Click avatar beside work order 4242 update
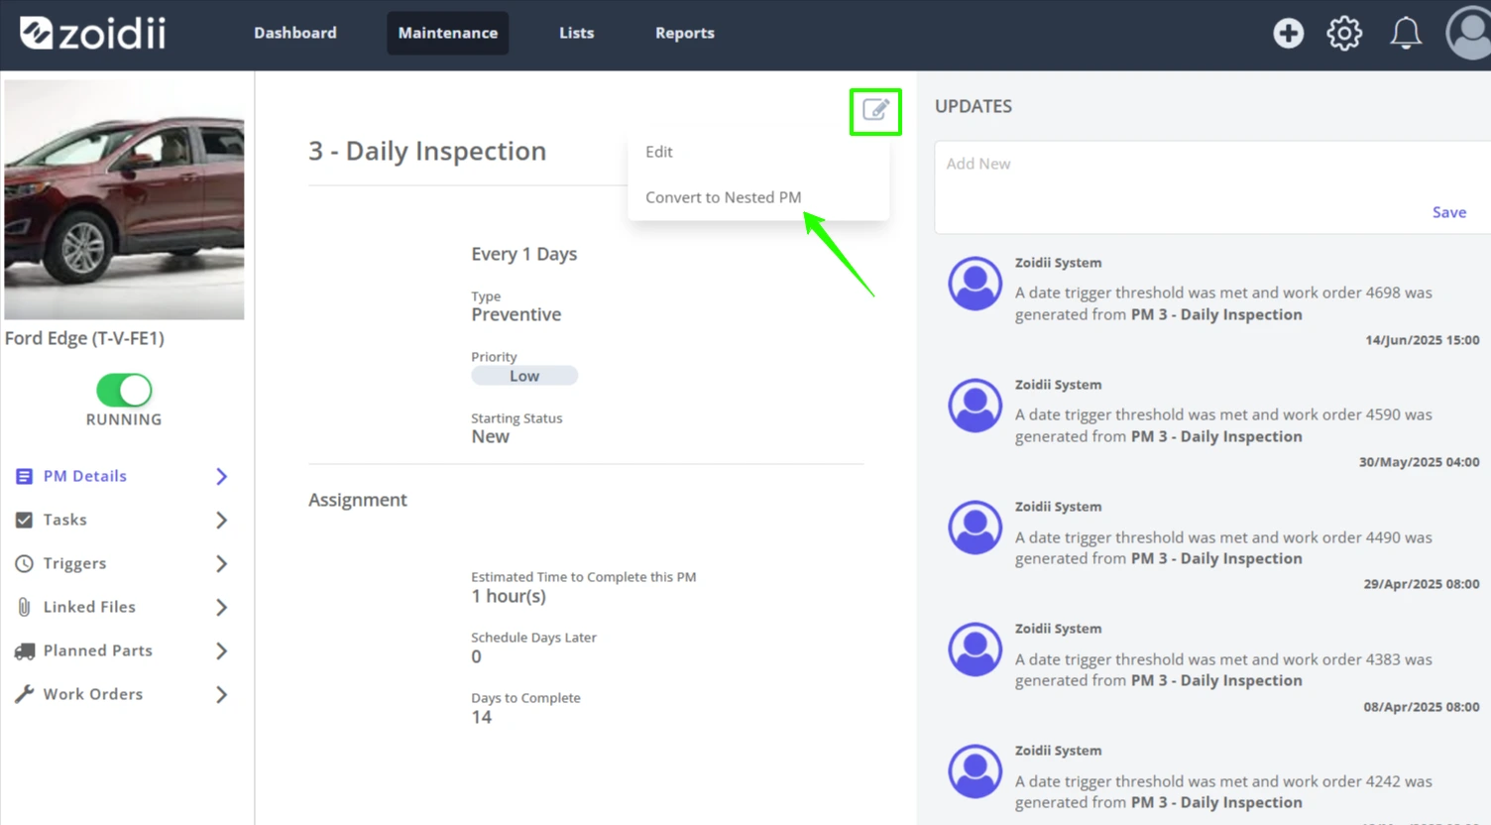Viewport: 1491px width, 825px height. [x=975, y=771]
